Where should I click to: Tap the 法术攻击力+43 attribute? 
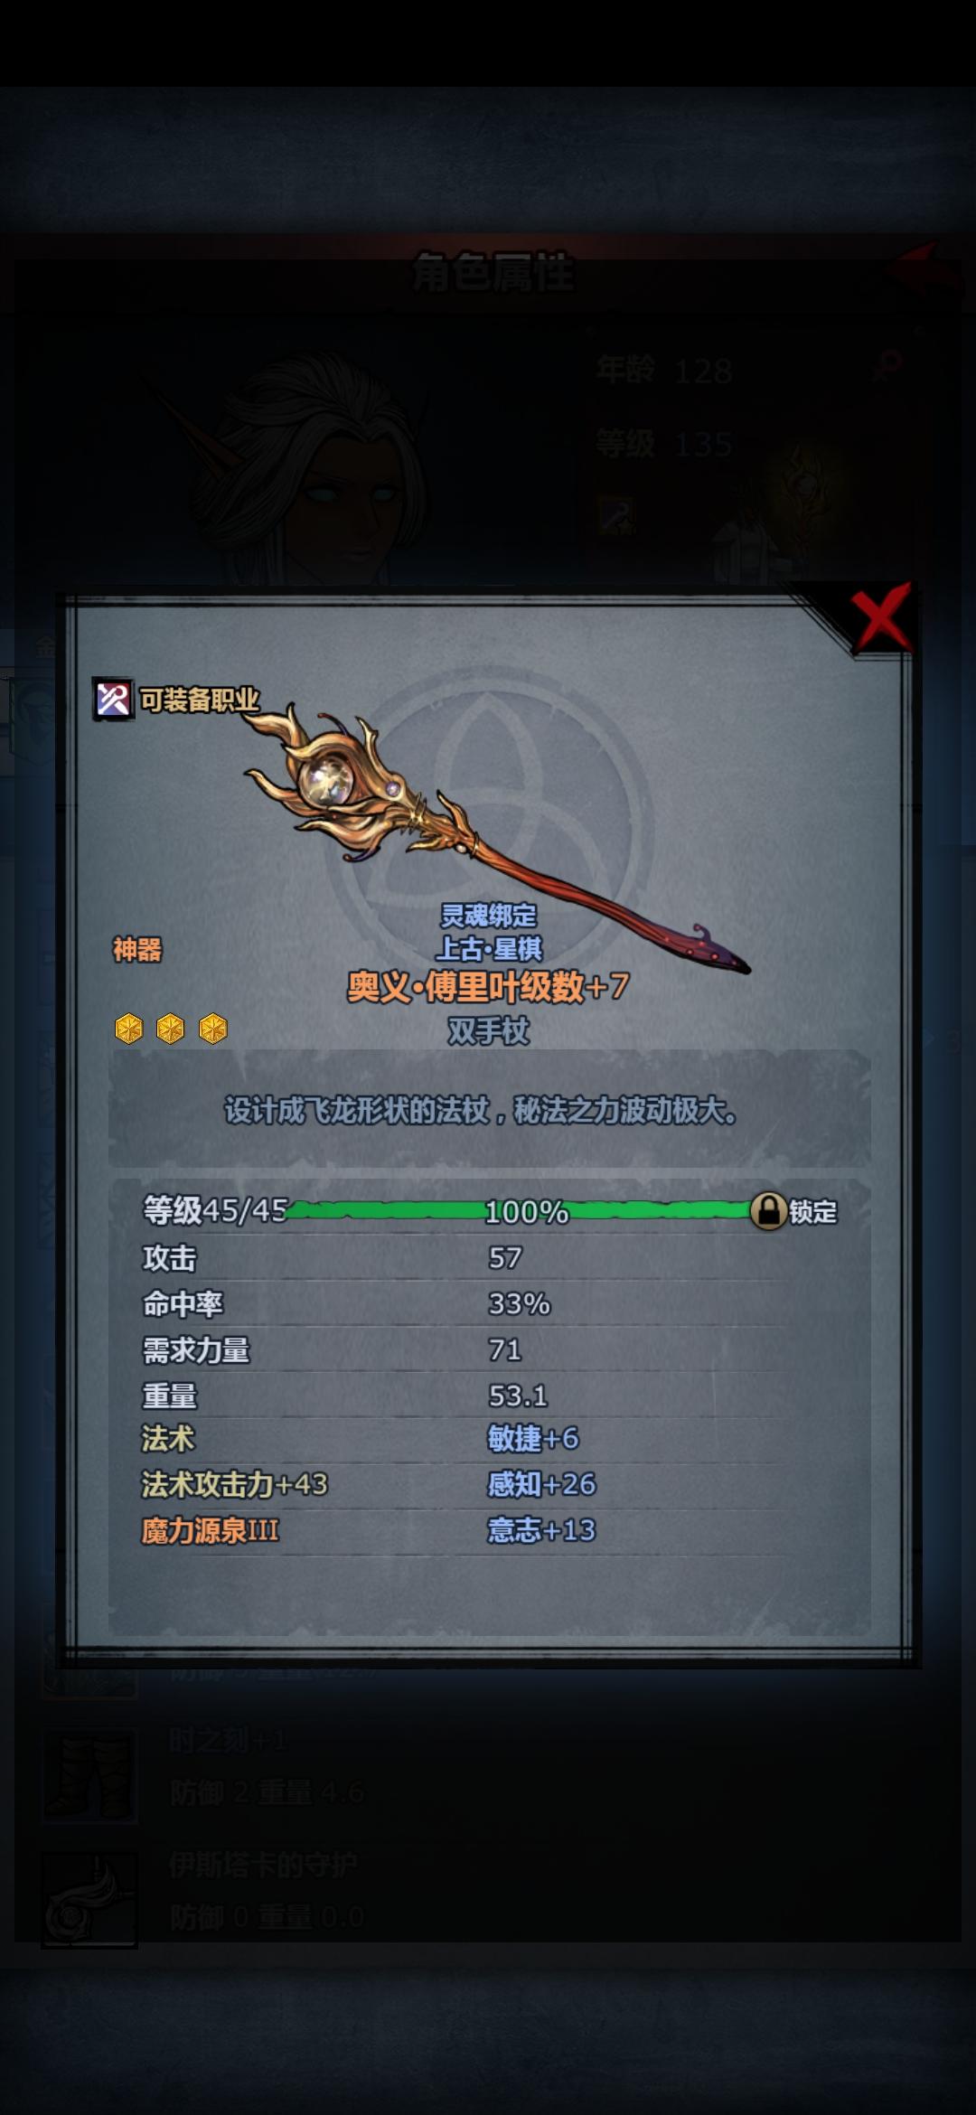(235, 1484)
